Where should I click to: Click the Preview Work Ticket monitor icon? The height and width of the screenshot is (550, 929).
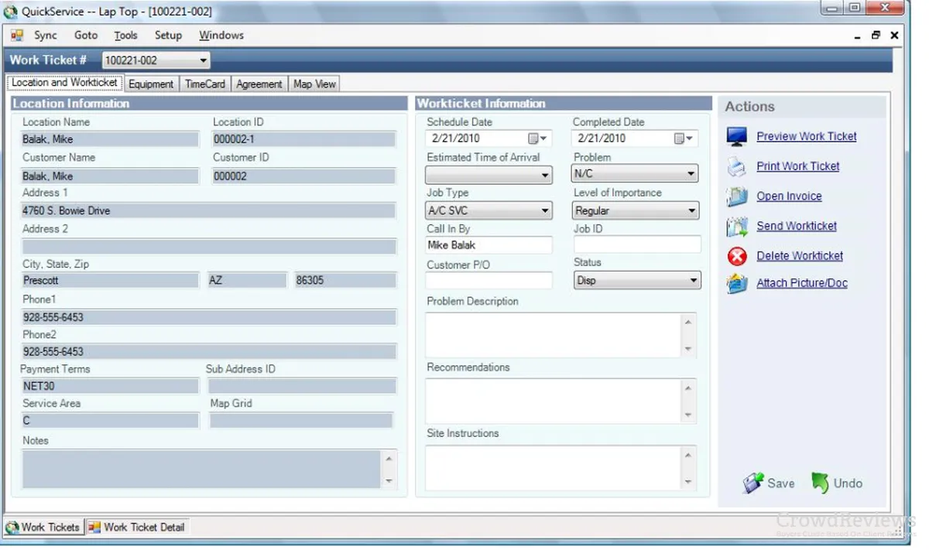(737, 137)
